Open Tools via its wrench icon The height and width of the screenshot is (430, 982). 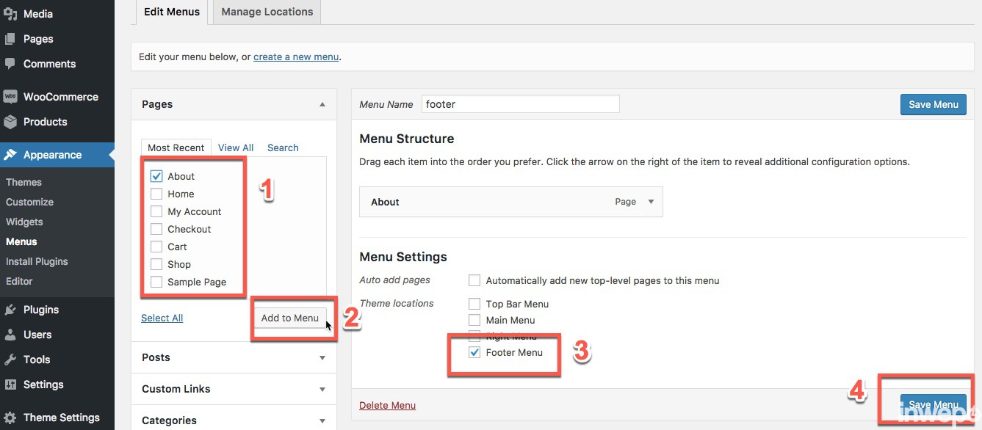click(12, 360)
